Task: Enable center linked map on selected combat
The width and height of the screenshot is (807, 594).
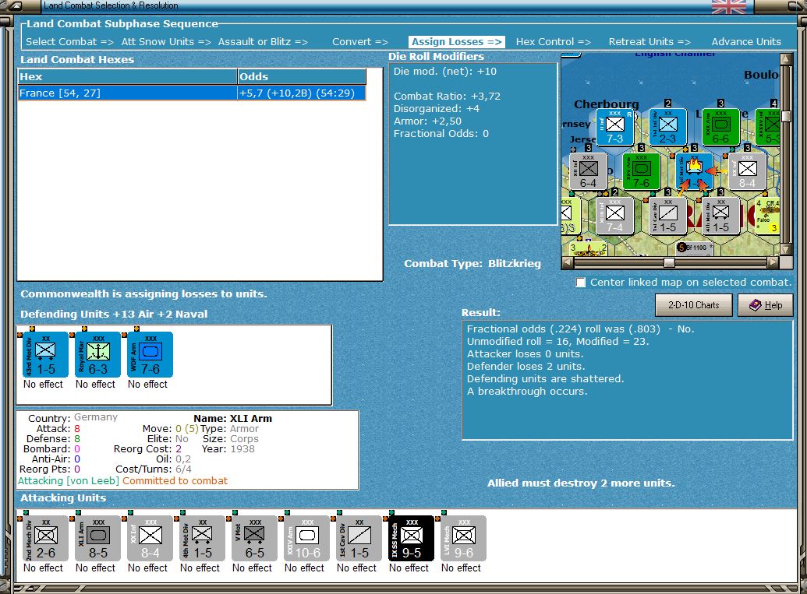Action: 581,283
